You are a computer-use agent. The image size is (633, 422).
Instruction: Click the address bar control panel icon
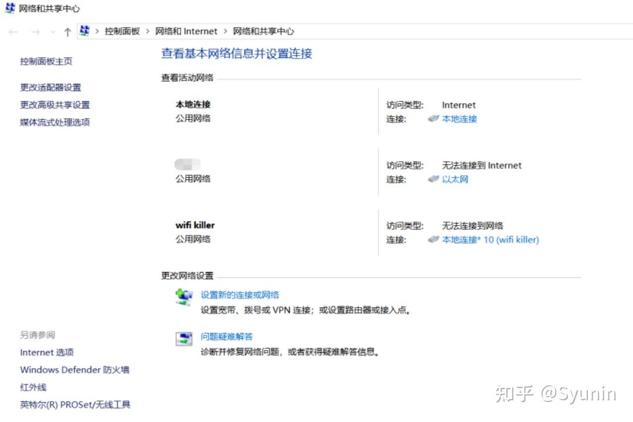[x=85, y=30]
